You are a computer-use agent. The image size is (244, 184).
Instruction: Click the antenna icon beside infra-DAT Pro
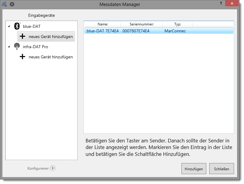click(x=17, y=47)
